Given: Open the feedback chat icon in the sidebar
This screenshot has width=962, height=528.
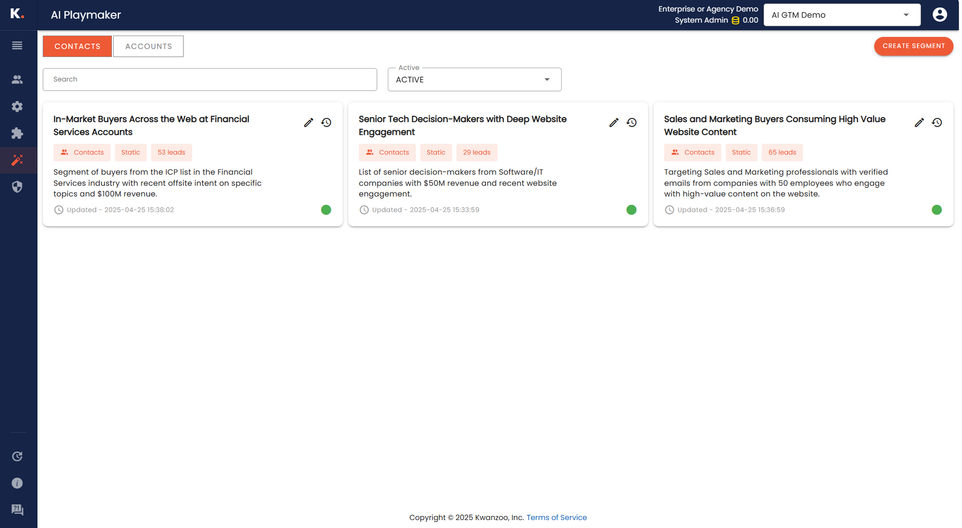Looking at the screenshot, I should [x=17, y=510].
